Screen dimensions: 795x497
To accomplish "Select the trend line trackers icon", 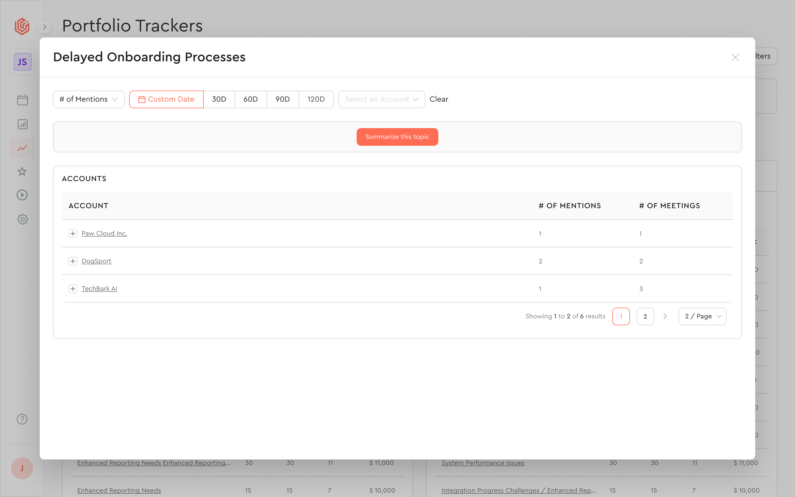I will point(22,148).
